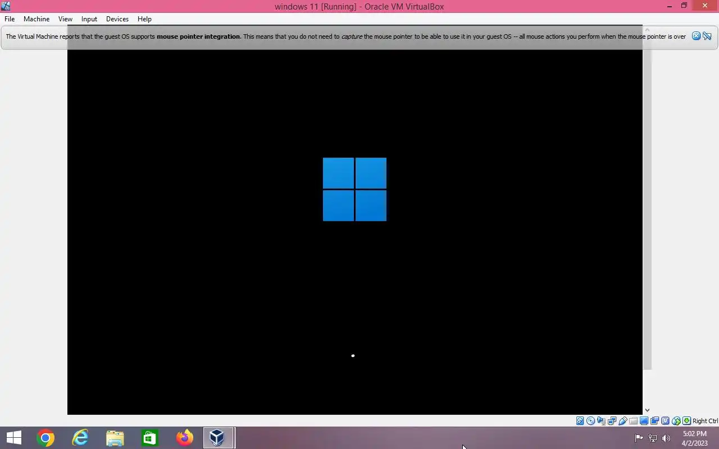Open the audio devices indicator
This screenshot has height=449, width=719.
[601, 421]
